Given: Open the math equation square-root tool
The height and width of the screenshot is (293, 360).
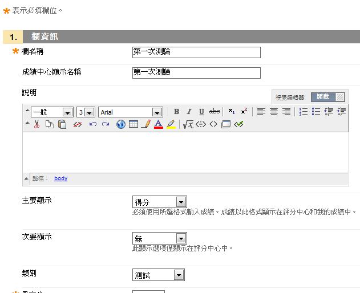Looking at the screenshot, I should [188, 124].
